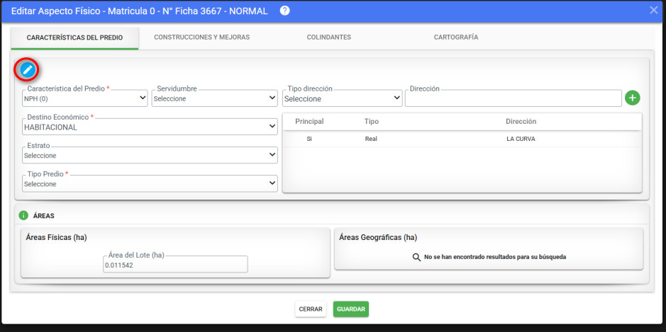Open the Característica del Predio dropdown

tap(85, 98)
